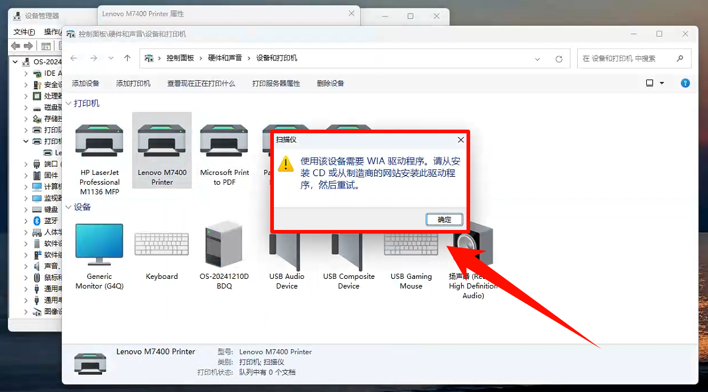Collapse the 打印机 section
This screenshot has width=708, height=392.
(68, 103)
